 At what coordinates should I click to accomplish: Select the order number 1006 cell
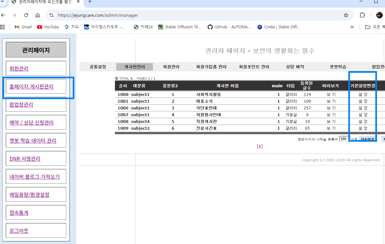coord(123,108)
